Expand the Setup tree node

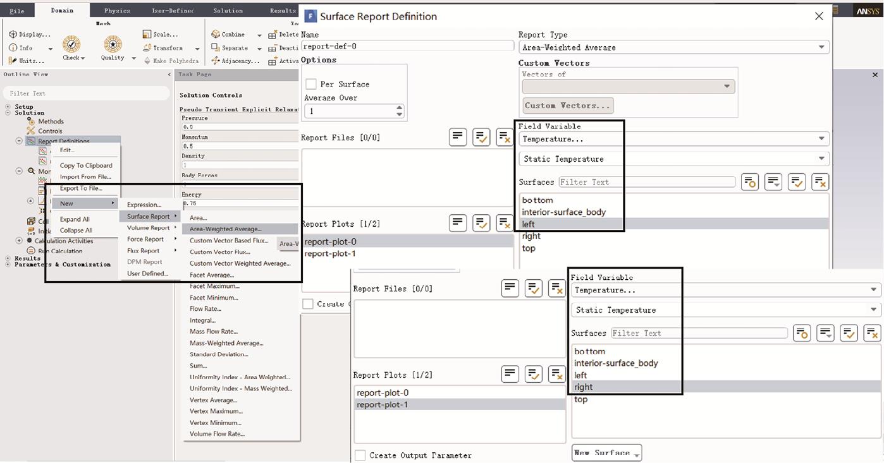coord(8,107)
